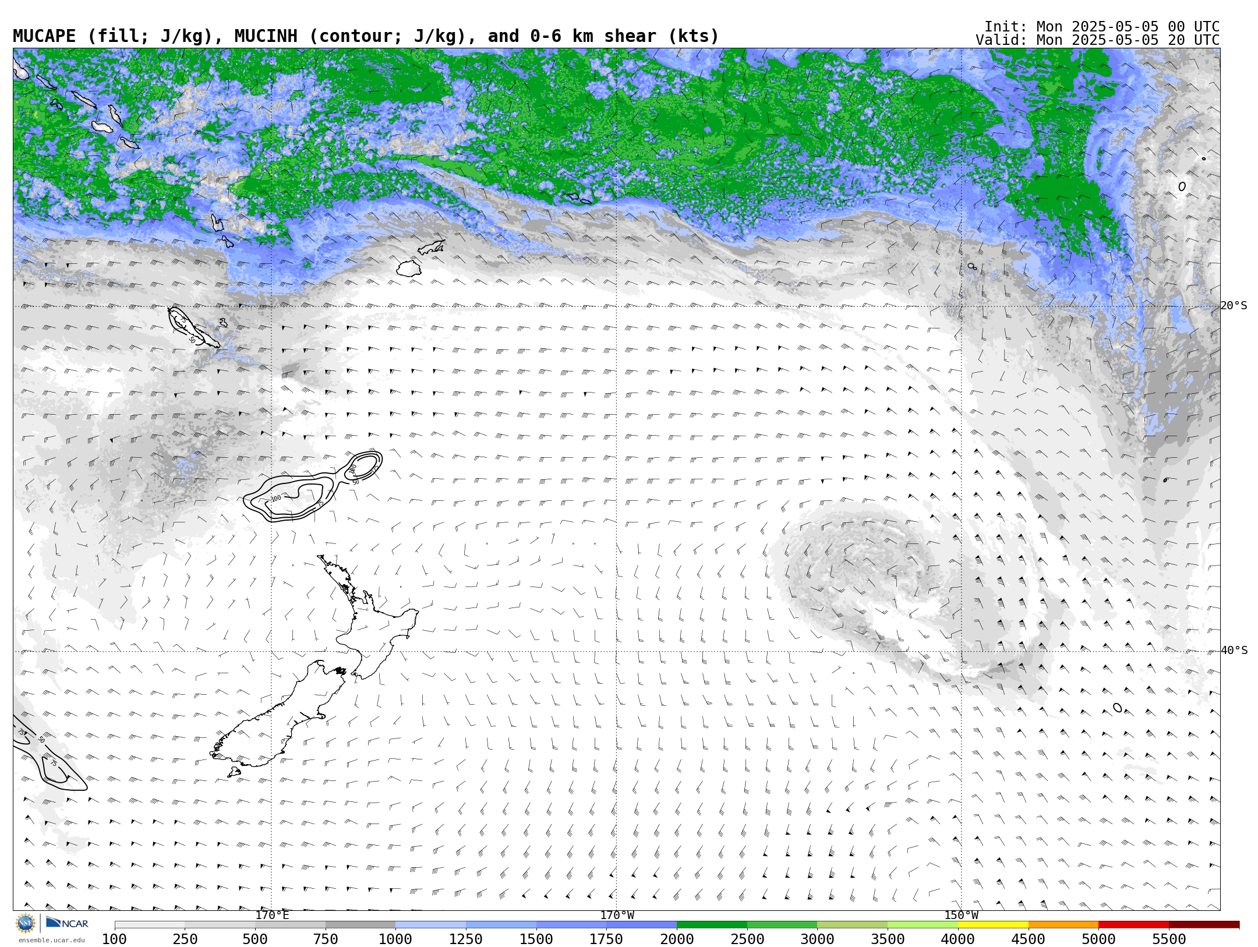This screenshot has height=947, width=1258.
Task: Open the ensemble.ucar.edu link text
Action: 51,940
